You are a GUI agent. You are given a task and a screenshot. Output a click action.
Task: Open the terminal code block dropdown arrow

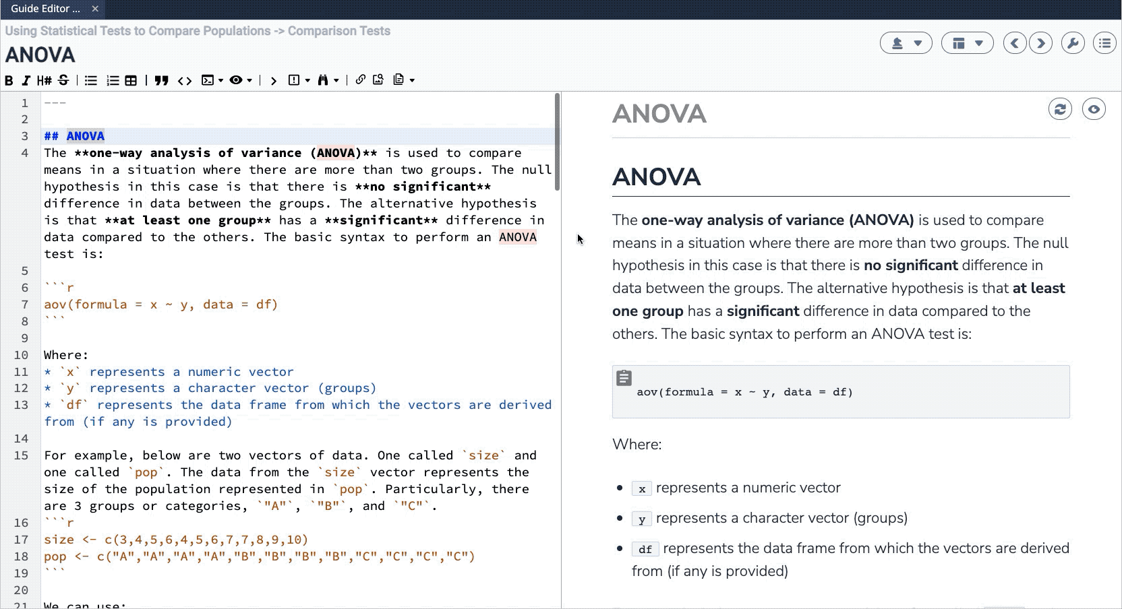220,81
